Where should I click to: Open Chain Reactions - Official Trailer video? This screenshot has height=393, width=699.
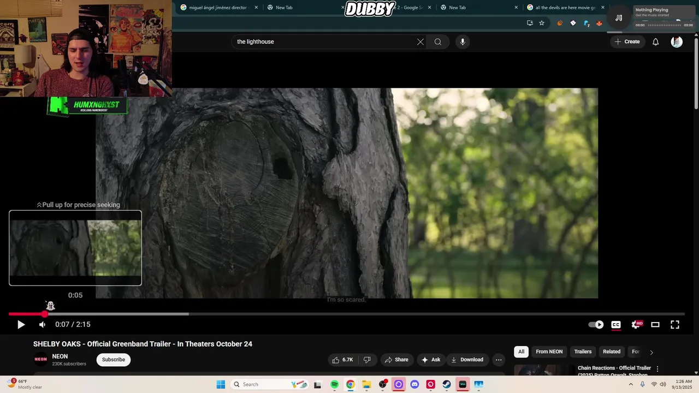(x=614, y=371)
